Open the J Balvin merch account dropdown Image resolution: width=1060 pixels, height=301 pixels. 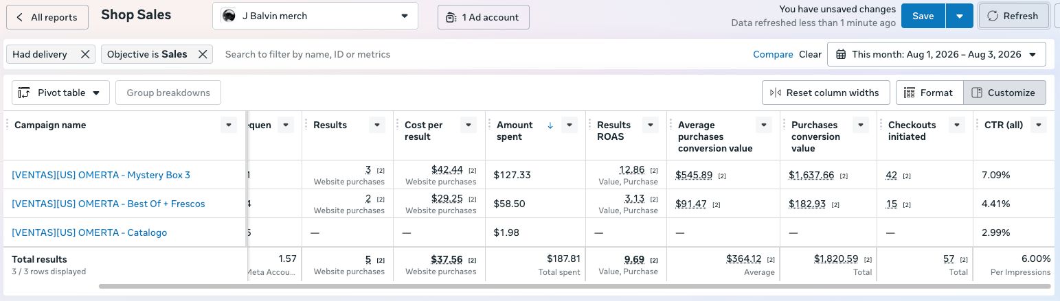click(x=315, y=16)
